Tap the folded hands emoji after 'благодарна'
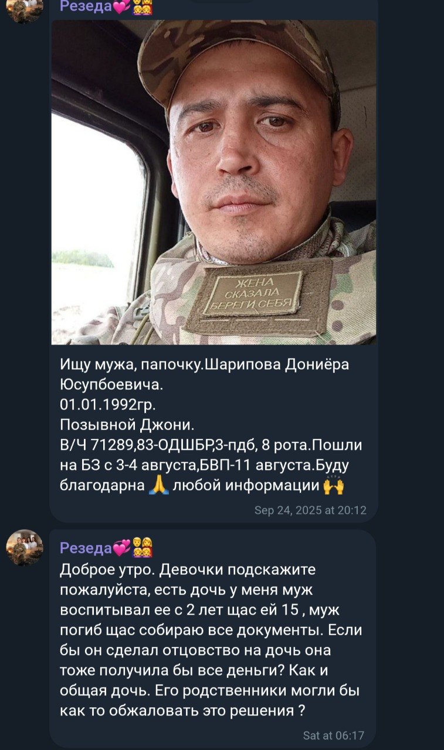 point(158,485)
